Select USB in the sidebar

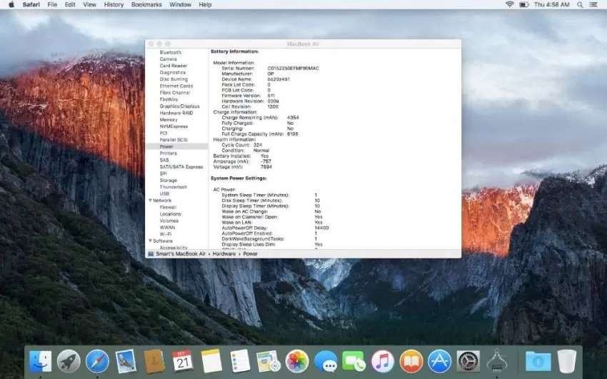[x=164, y=193]
